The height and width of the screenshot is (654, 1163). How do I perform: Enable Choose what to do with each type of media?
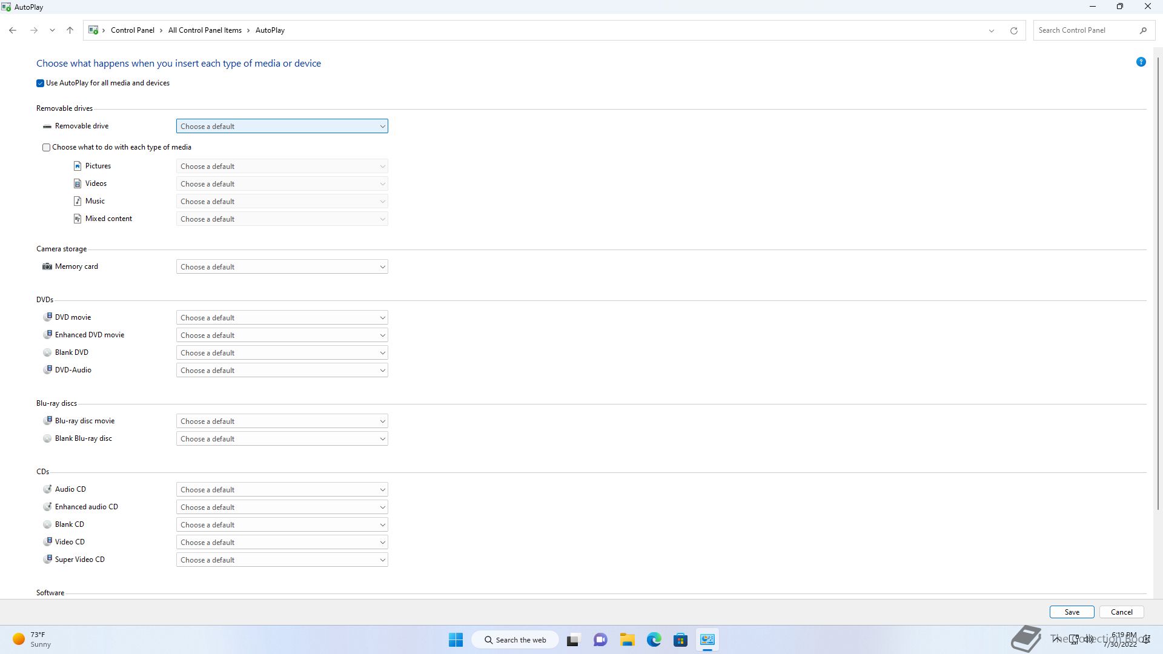[46, 147]
